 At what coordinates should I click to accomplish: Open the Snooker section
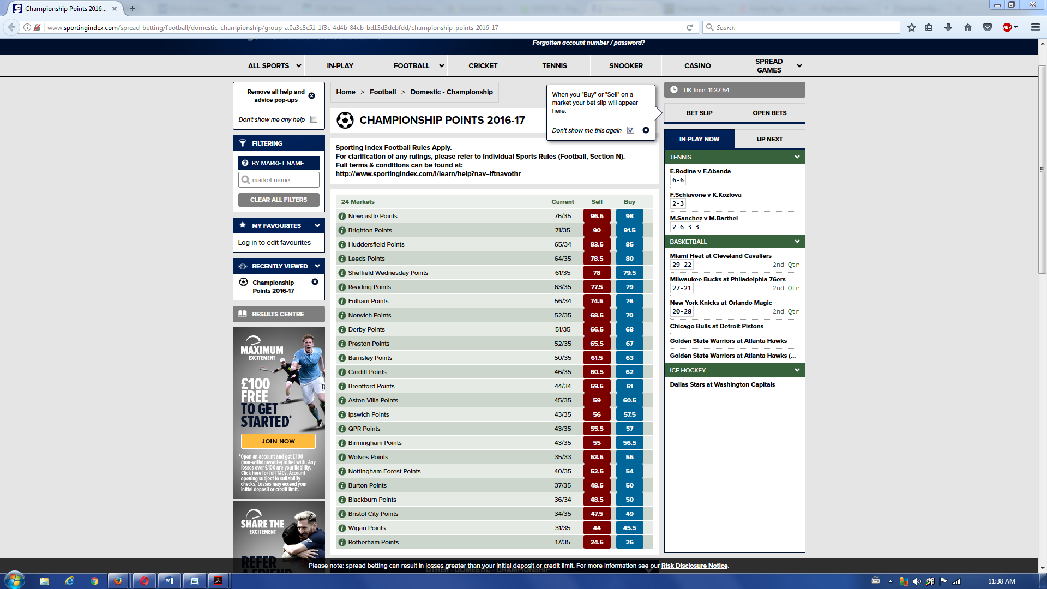[x=625, y=66]
